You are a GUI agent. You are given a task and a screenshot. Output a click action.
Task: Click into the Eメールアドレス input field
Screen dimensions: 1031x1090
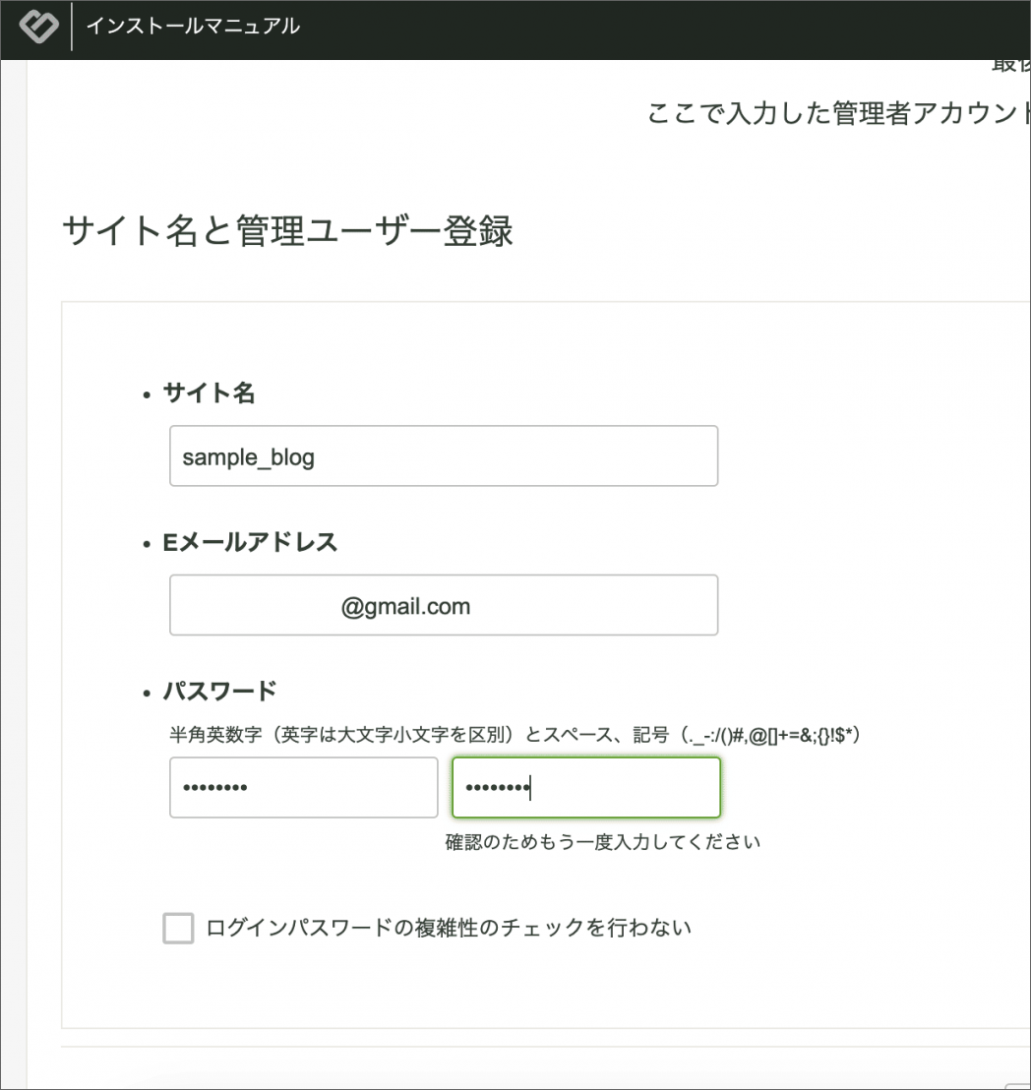pos(443,605)
